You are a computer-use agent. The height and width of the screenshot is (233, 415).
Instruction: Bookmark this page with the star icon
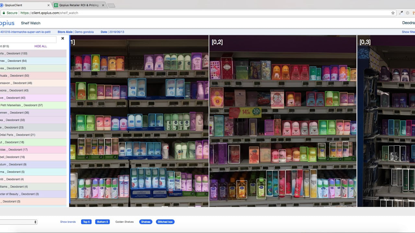[393, 13]
